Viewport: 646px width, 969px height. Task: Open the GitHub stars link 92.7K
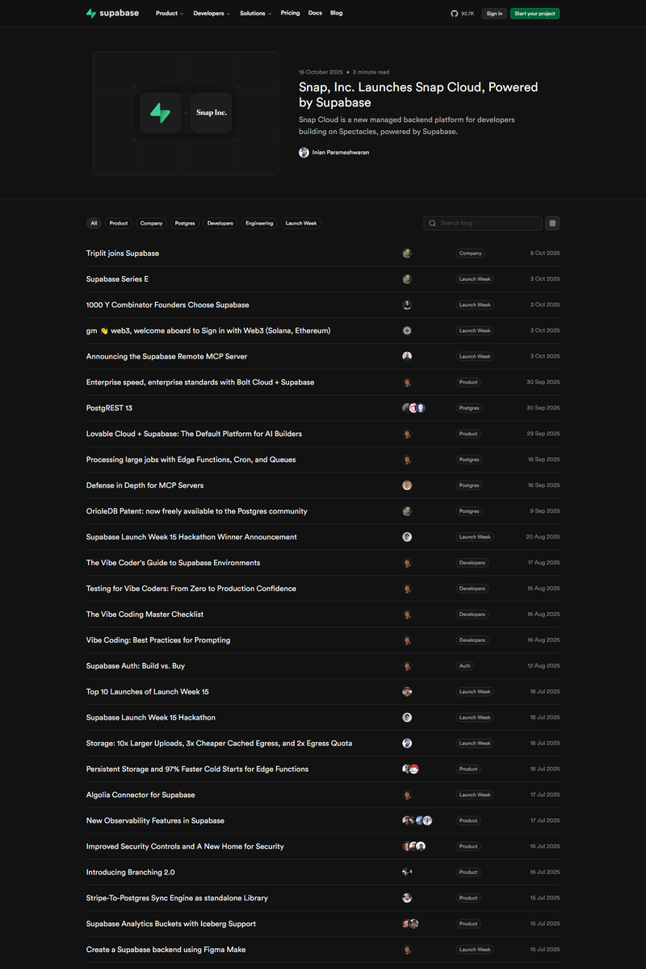pos(463,14)
